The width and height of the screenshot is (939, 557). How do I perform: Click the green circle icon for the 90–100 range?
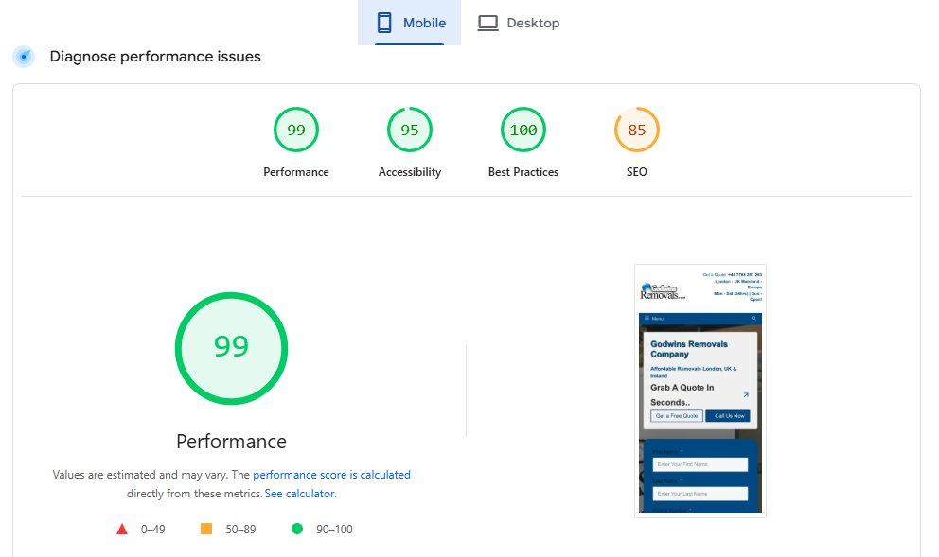(x=298, y=529)
